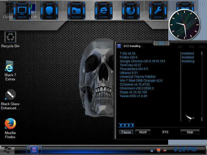Open the orange monitor tray icon
Screen dimensions: 207x155
158,150
